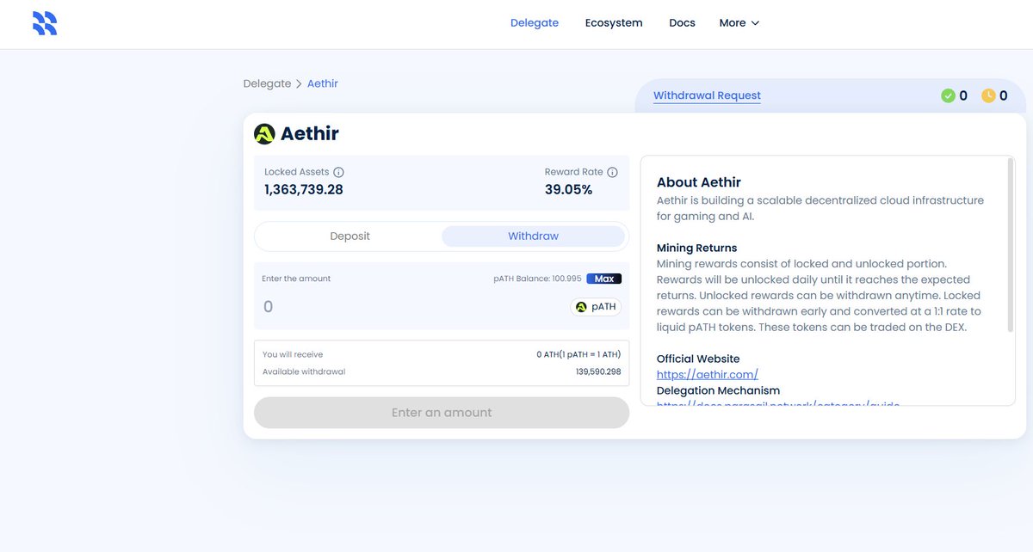1033x552 pixels.
Task: Click the Locked Assets value 1,363,739.28
Action: point(304,190)
